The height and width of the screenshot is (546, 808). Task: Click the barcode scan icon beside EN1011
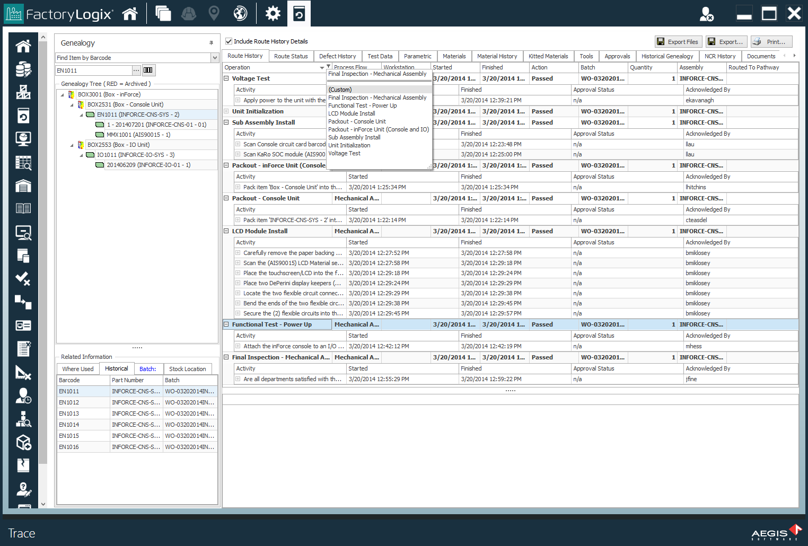pos(148,70)
